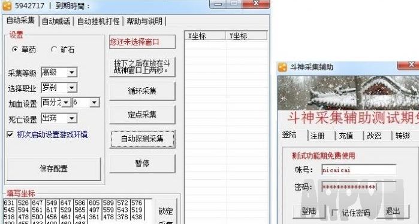Click the Y坐标 column header
The width and height of the screenshot is (419, 224).
246,36
